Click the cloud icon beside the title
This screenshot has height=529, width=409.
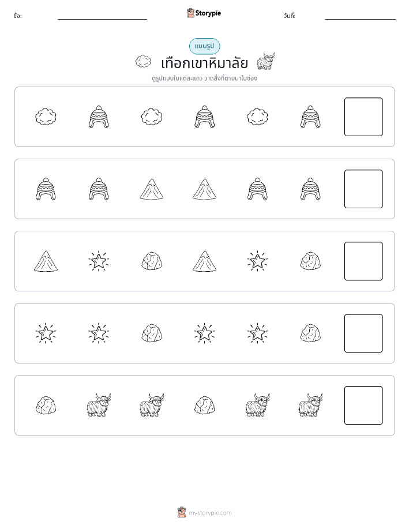click(143, 61)
